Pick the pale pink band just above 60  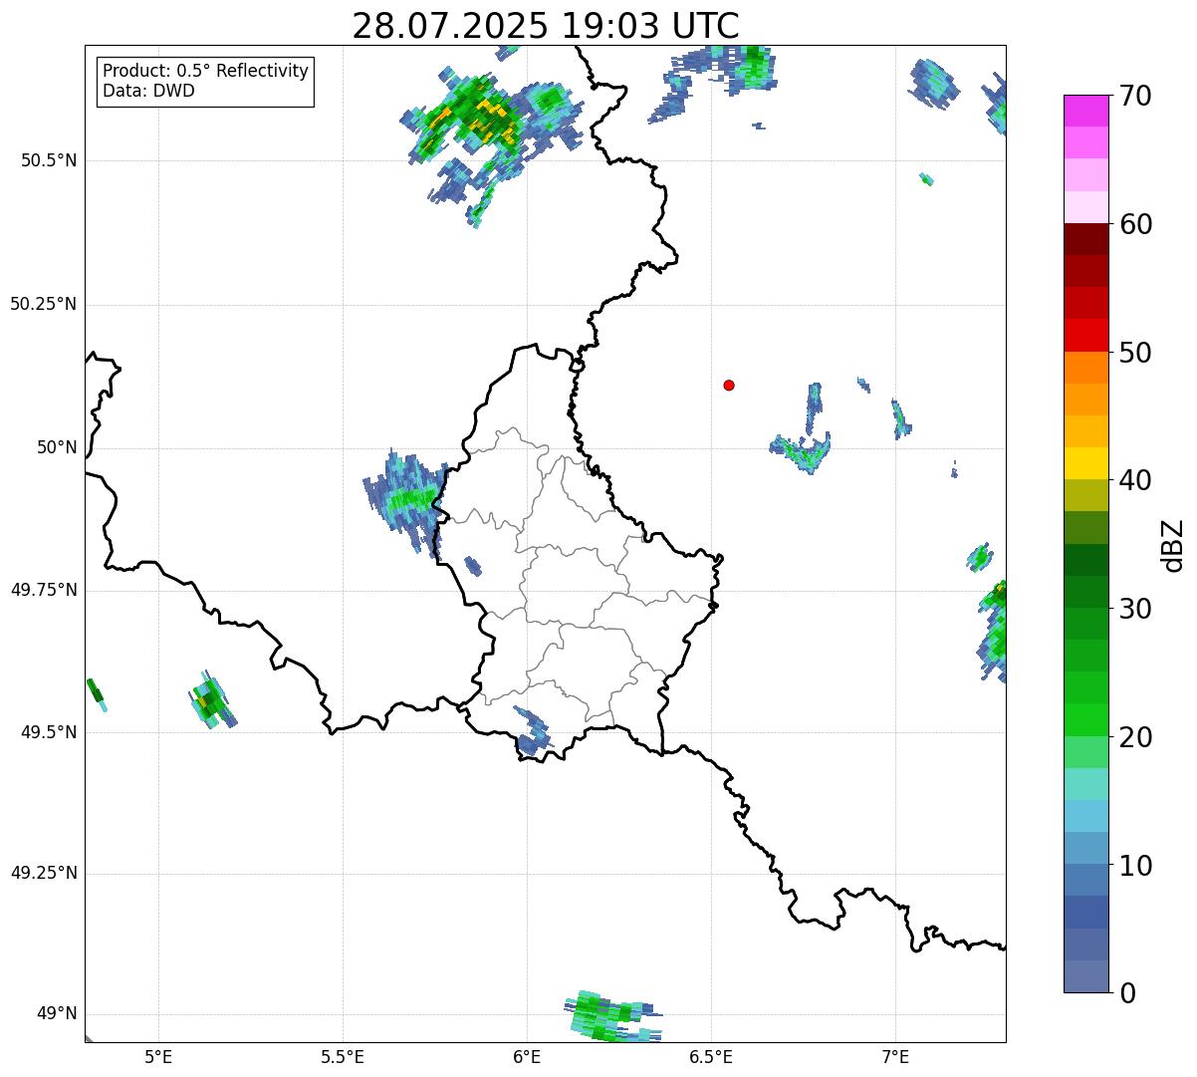[1085, 207]
